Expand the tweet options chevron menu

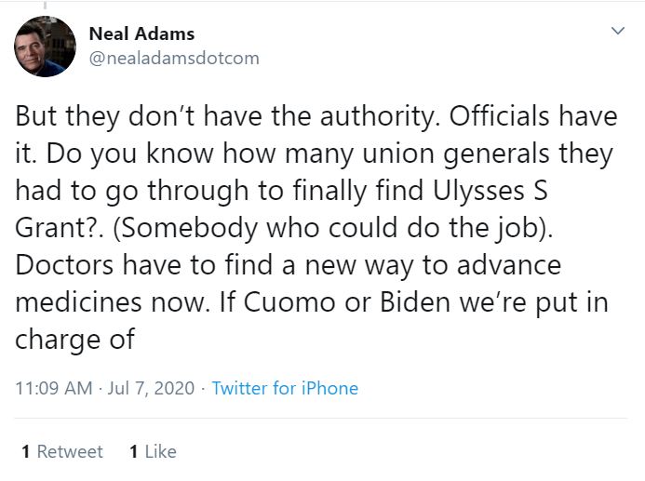[617, 33]
